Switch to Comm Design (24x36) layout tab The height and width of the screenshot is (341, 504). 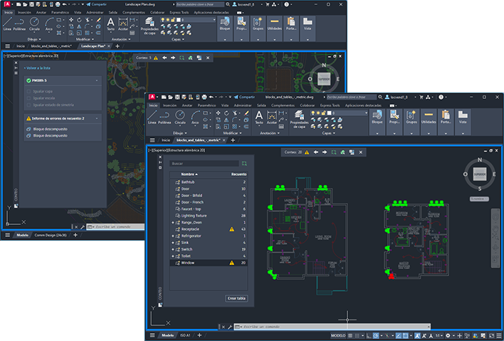[50, 235]
